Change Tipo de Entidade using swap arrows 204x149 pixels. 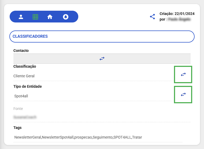click(183, 94)
